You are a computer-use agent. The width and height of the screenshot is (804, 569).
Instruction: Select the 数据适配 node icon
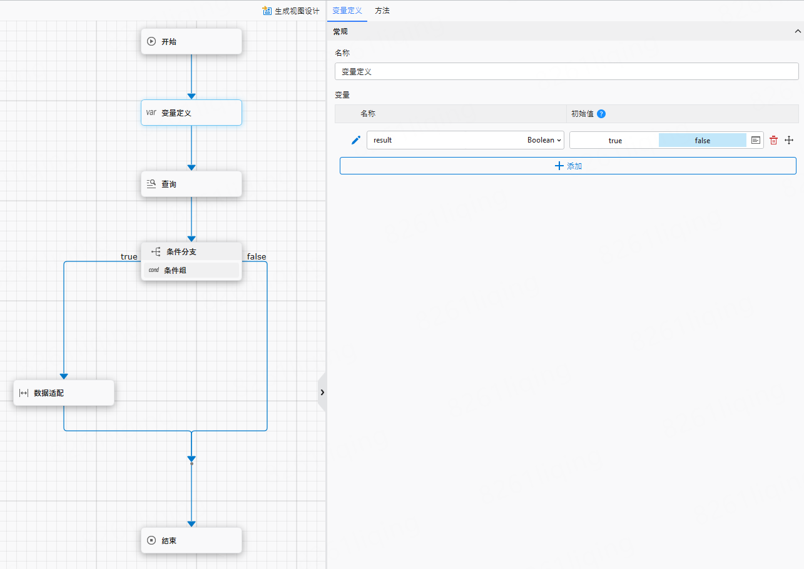pos(24,393)
